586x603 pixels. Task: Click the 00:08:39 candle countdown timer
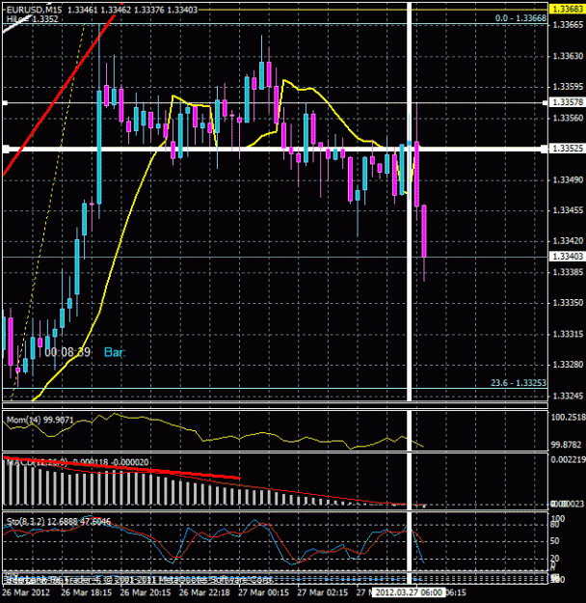point(67,352)
